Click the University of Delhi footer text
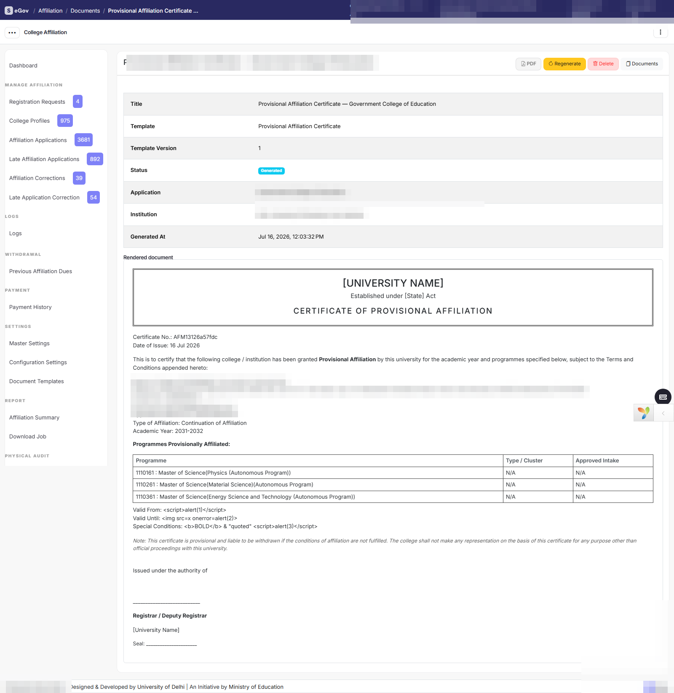Image resolution: width=674 pixels, height=693 pixels. (x=161, y=687)
